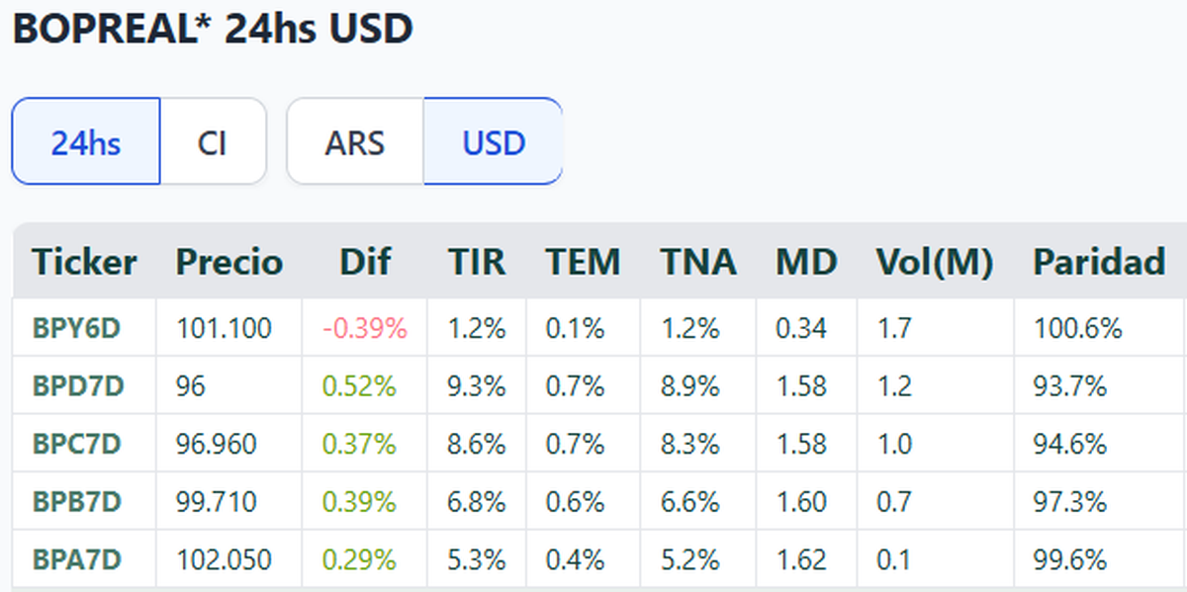The width and height of the screenshot is (1187, 592).
Task: Open the BPA7D ticker link
Action: click(x=76, y=560)
